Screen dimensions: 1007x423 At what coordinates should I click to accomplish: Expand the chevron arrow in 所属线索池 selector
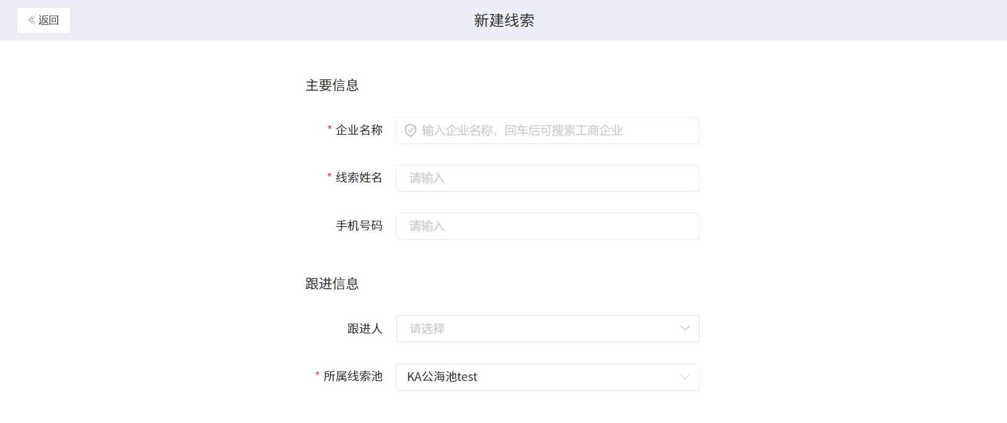pos(685,377)
